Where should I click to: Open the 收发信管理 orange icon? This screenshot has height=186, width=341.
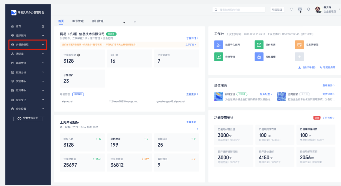[x=299, y=45]
